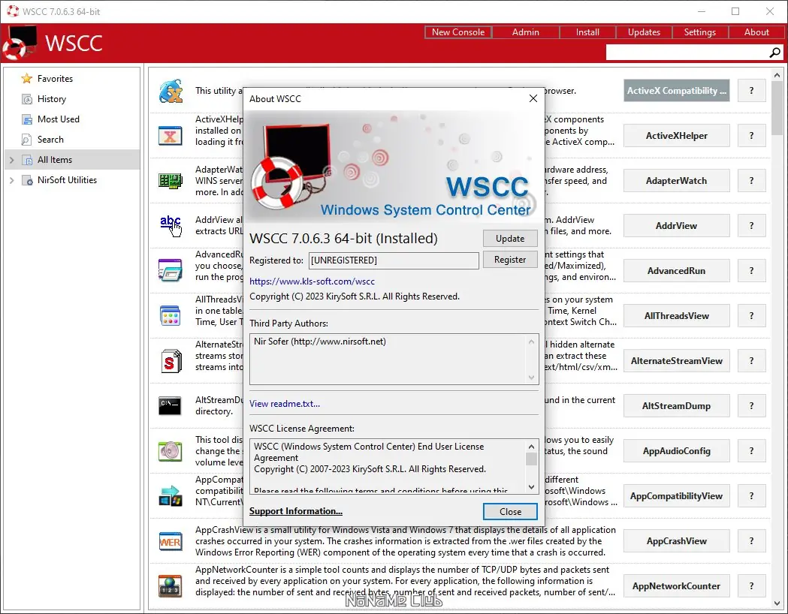Launch ActiveX Compatibility button

676,90
